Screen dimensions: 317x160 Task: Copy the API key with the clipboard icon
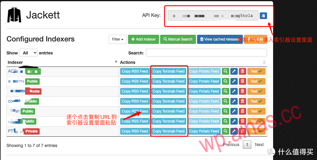tap(263, 15)
